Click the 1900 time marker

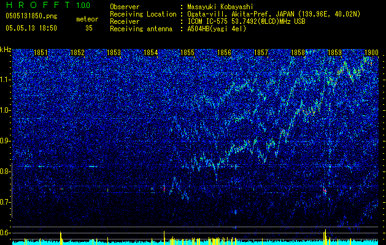[371, 53]
